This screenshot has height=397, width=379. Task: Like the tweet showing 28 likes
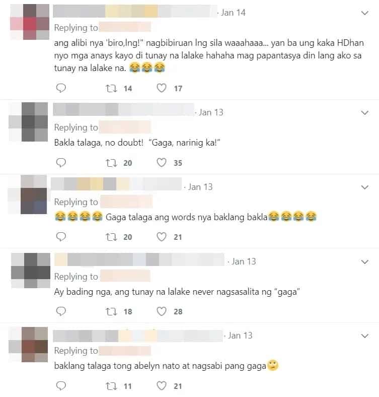162,311
